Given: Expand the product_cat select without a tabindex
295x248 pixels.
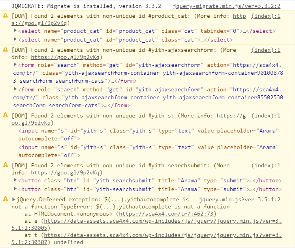Looking at the screenshot, I should coord(15,40).
